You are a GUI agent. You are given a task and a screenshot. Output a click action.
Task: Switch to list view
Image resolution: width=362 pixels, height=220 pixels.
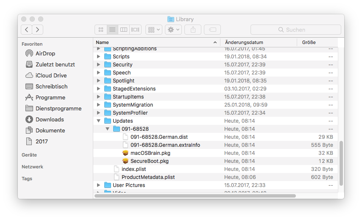click(112, 30)
